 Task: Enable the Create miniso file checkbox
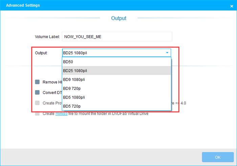37,114
